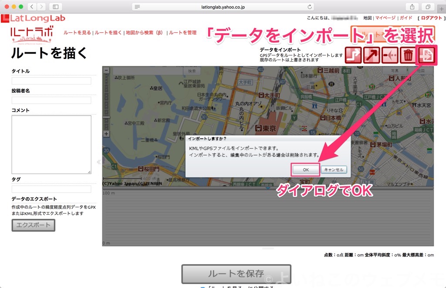Select the straight arrow line tool
Image resolution: width=446 pixels, height=288 pixels.
tap(372, 56)
